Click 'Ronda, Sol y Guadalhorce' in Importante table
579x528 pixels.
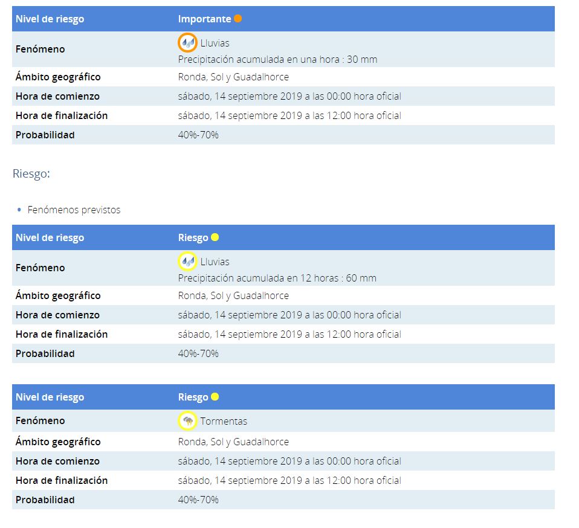[x=233, y=77]
